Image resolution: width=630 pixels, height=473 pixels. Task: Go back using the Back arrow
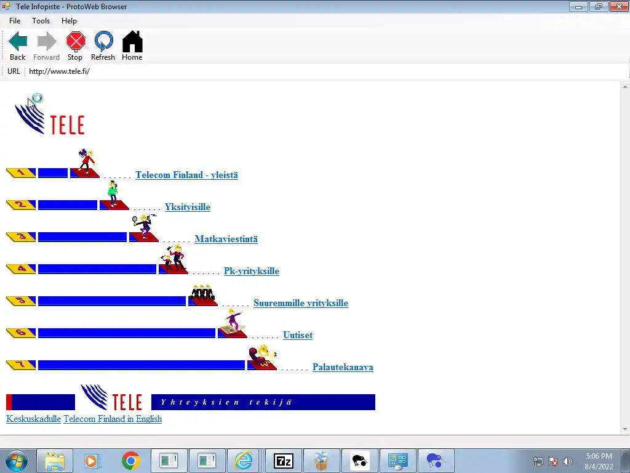point(18,46)
